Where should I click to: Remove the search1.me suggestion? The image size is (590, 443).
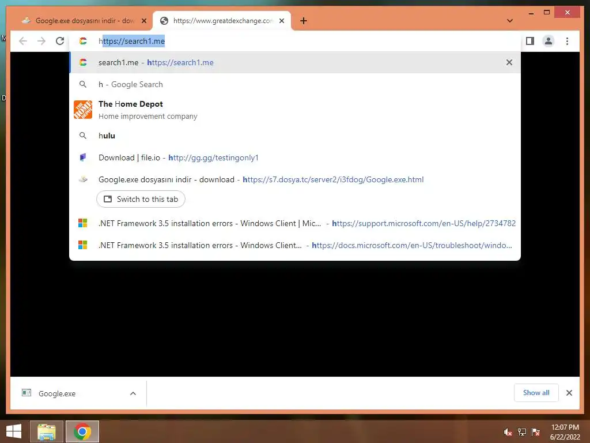click(509, 62)
